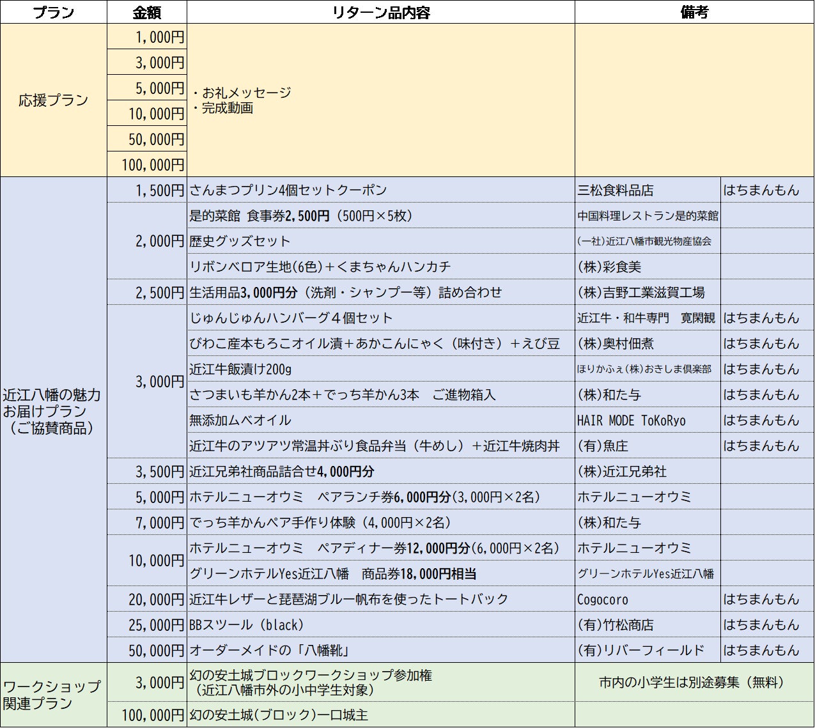This screenshot has height=728, width=815.
Task: Select the オーダーメイドの「八幡靴」 item
Action: 269,651
